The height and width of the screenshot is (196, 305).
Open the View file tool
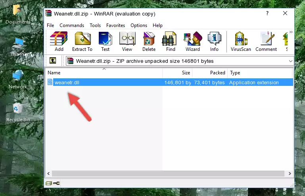[x=127, y=41]
